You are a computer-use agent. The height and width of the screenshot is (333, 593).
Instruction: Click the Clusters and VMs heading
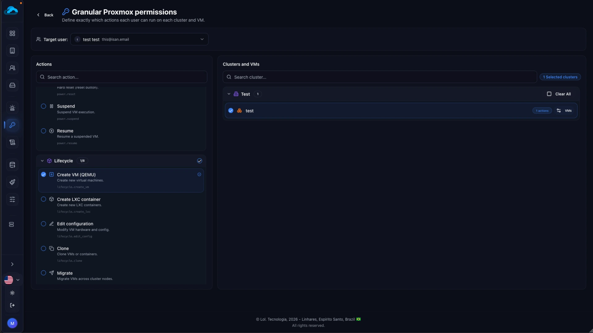click(x=241, y=64)
